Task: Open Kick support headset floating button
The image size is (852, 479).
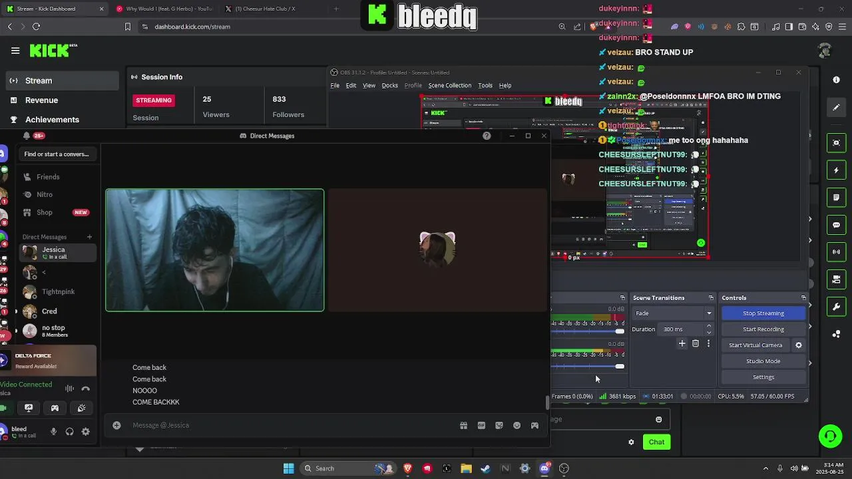Action: tap(830, 436)
